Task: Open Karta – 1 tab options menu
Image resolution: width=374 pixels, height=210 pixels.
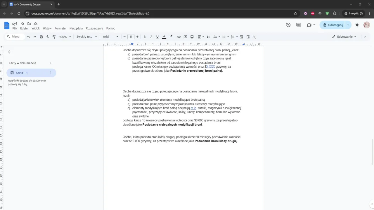Action: tap(51, 73)
